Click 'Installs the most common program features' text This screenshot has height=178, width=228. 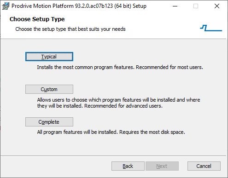120,67
